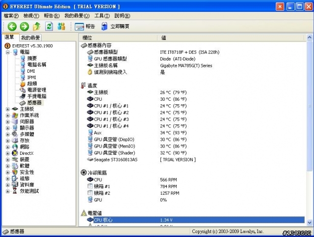Select the Aux temperature row
Viewport: 314px width, 237px height.
coord(192,133)
